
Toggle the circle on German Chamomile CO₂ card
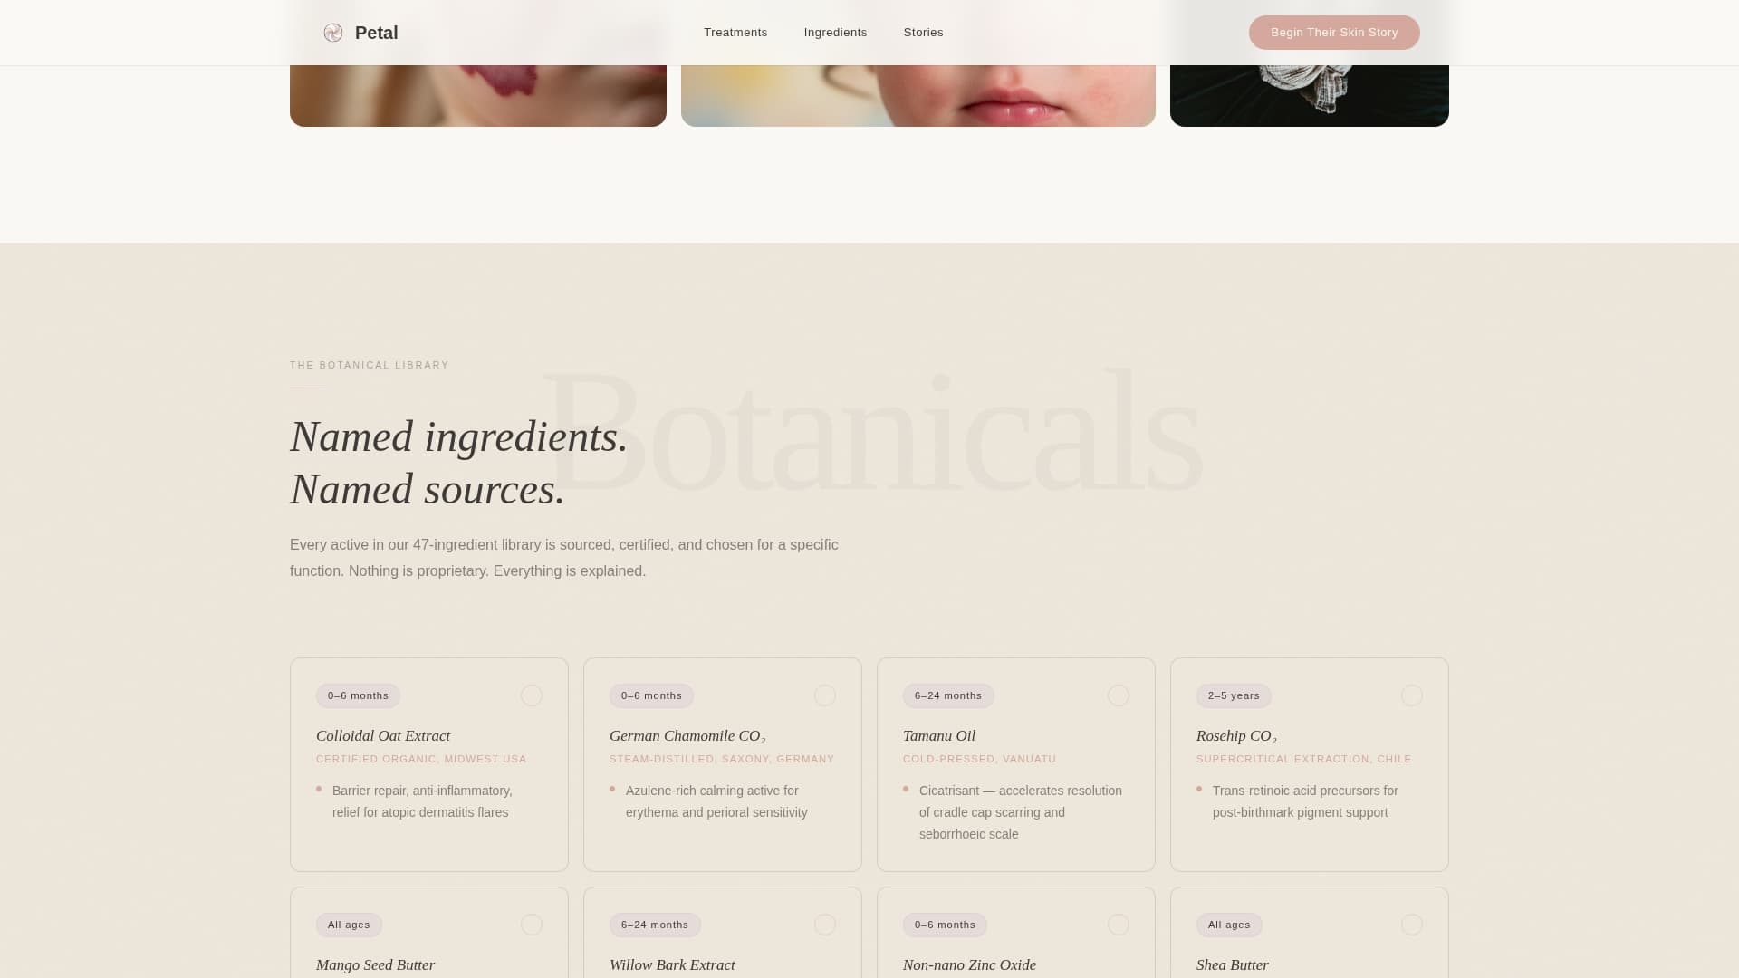coord(825,695)
